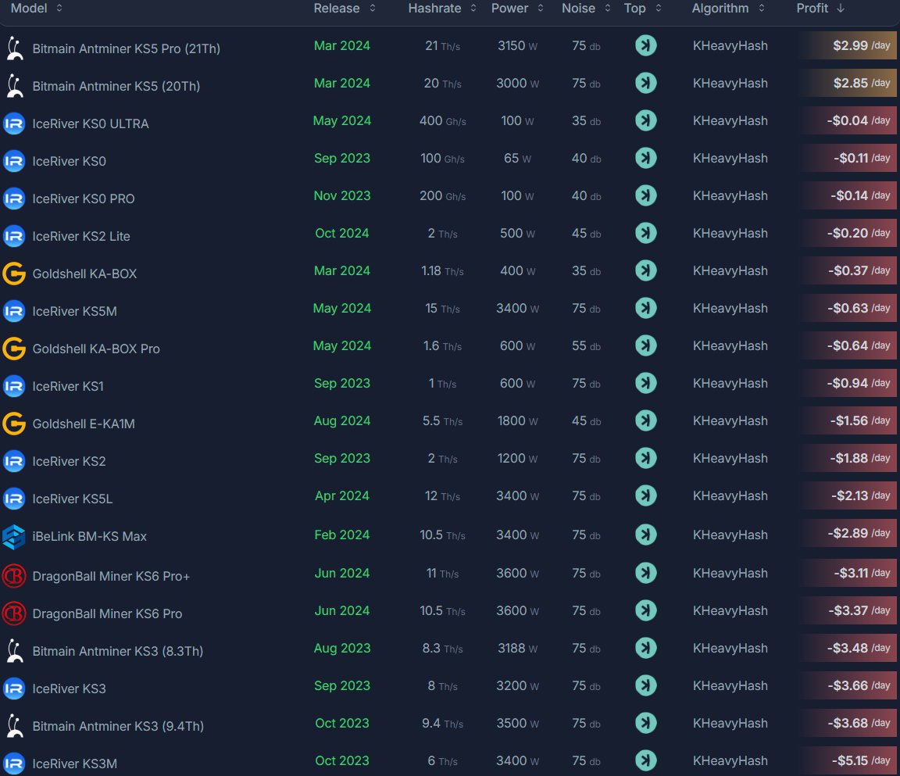Click Bitmain logo for Antminer KS3 (8.3Th)
Screen dimensions: 900x776
click(x=14, y=652)
